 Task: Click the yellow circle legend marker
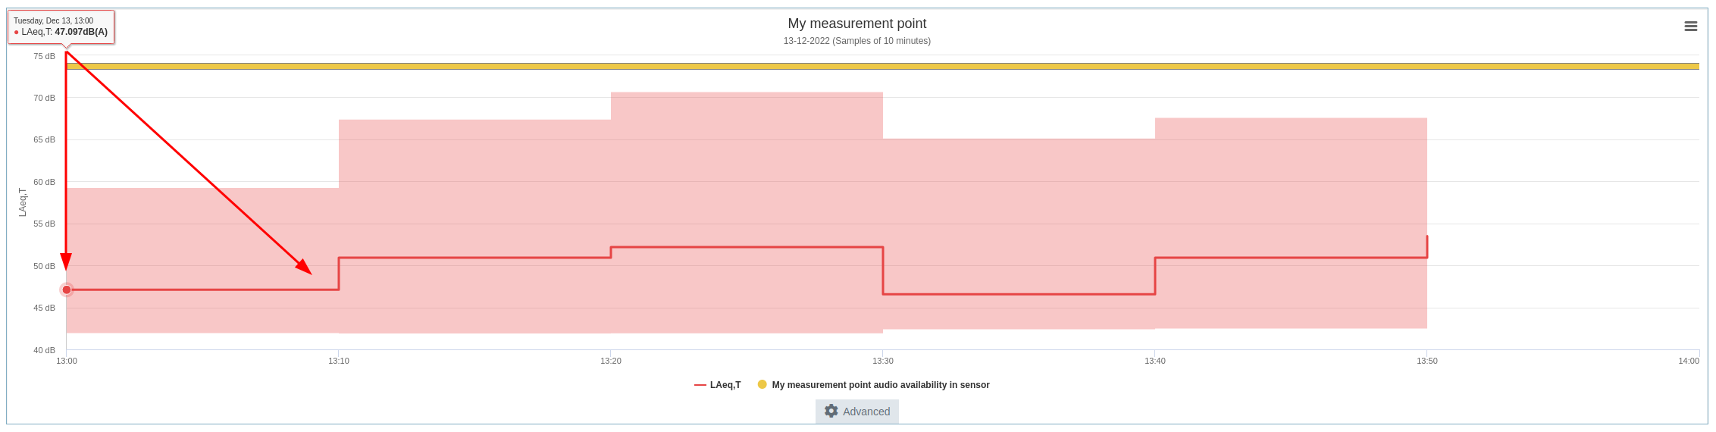coord(762,384)
